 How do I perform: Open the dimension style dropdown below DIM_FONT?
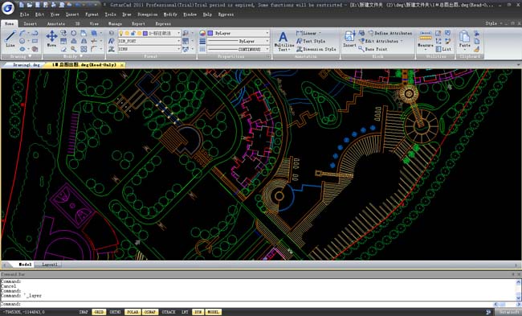click(178, 49)
